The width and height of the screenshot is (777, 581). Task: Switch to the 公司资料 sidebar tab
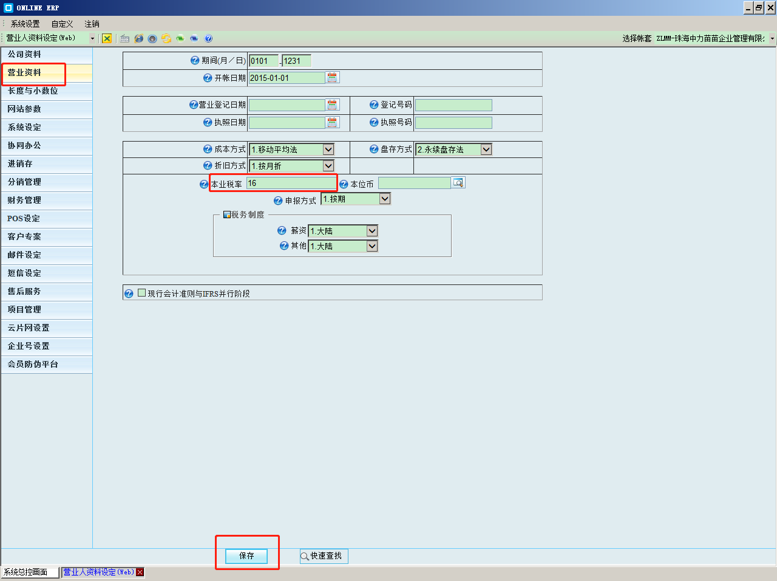(x=47, y=55)
